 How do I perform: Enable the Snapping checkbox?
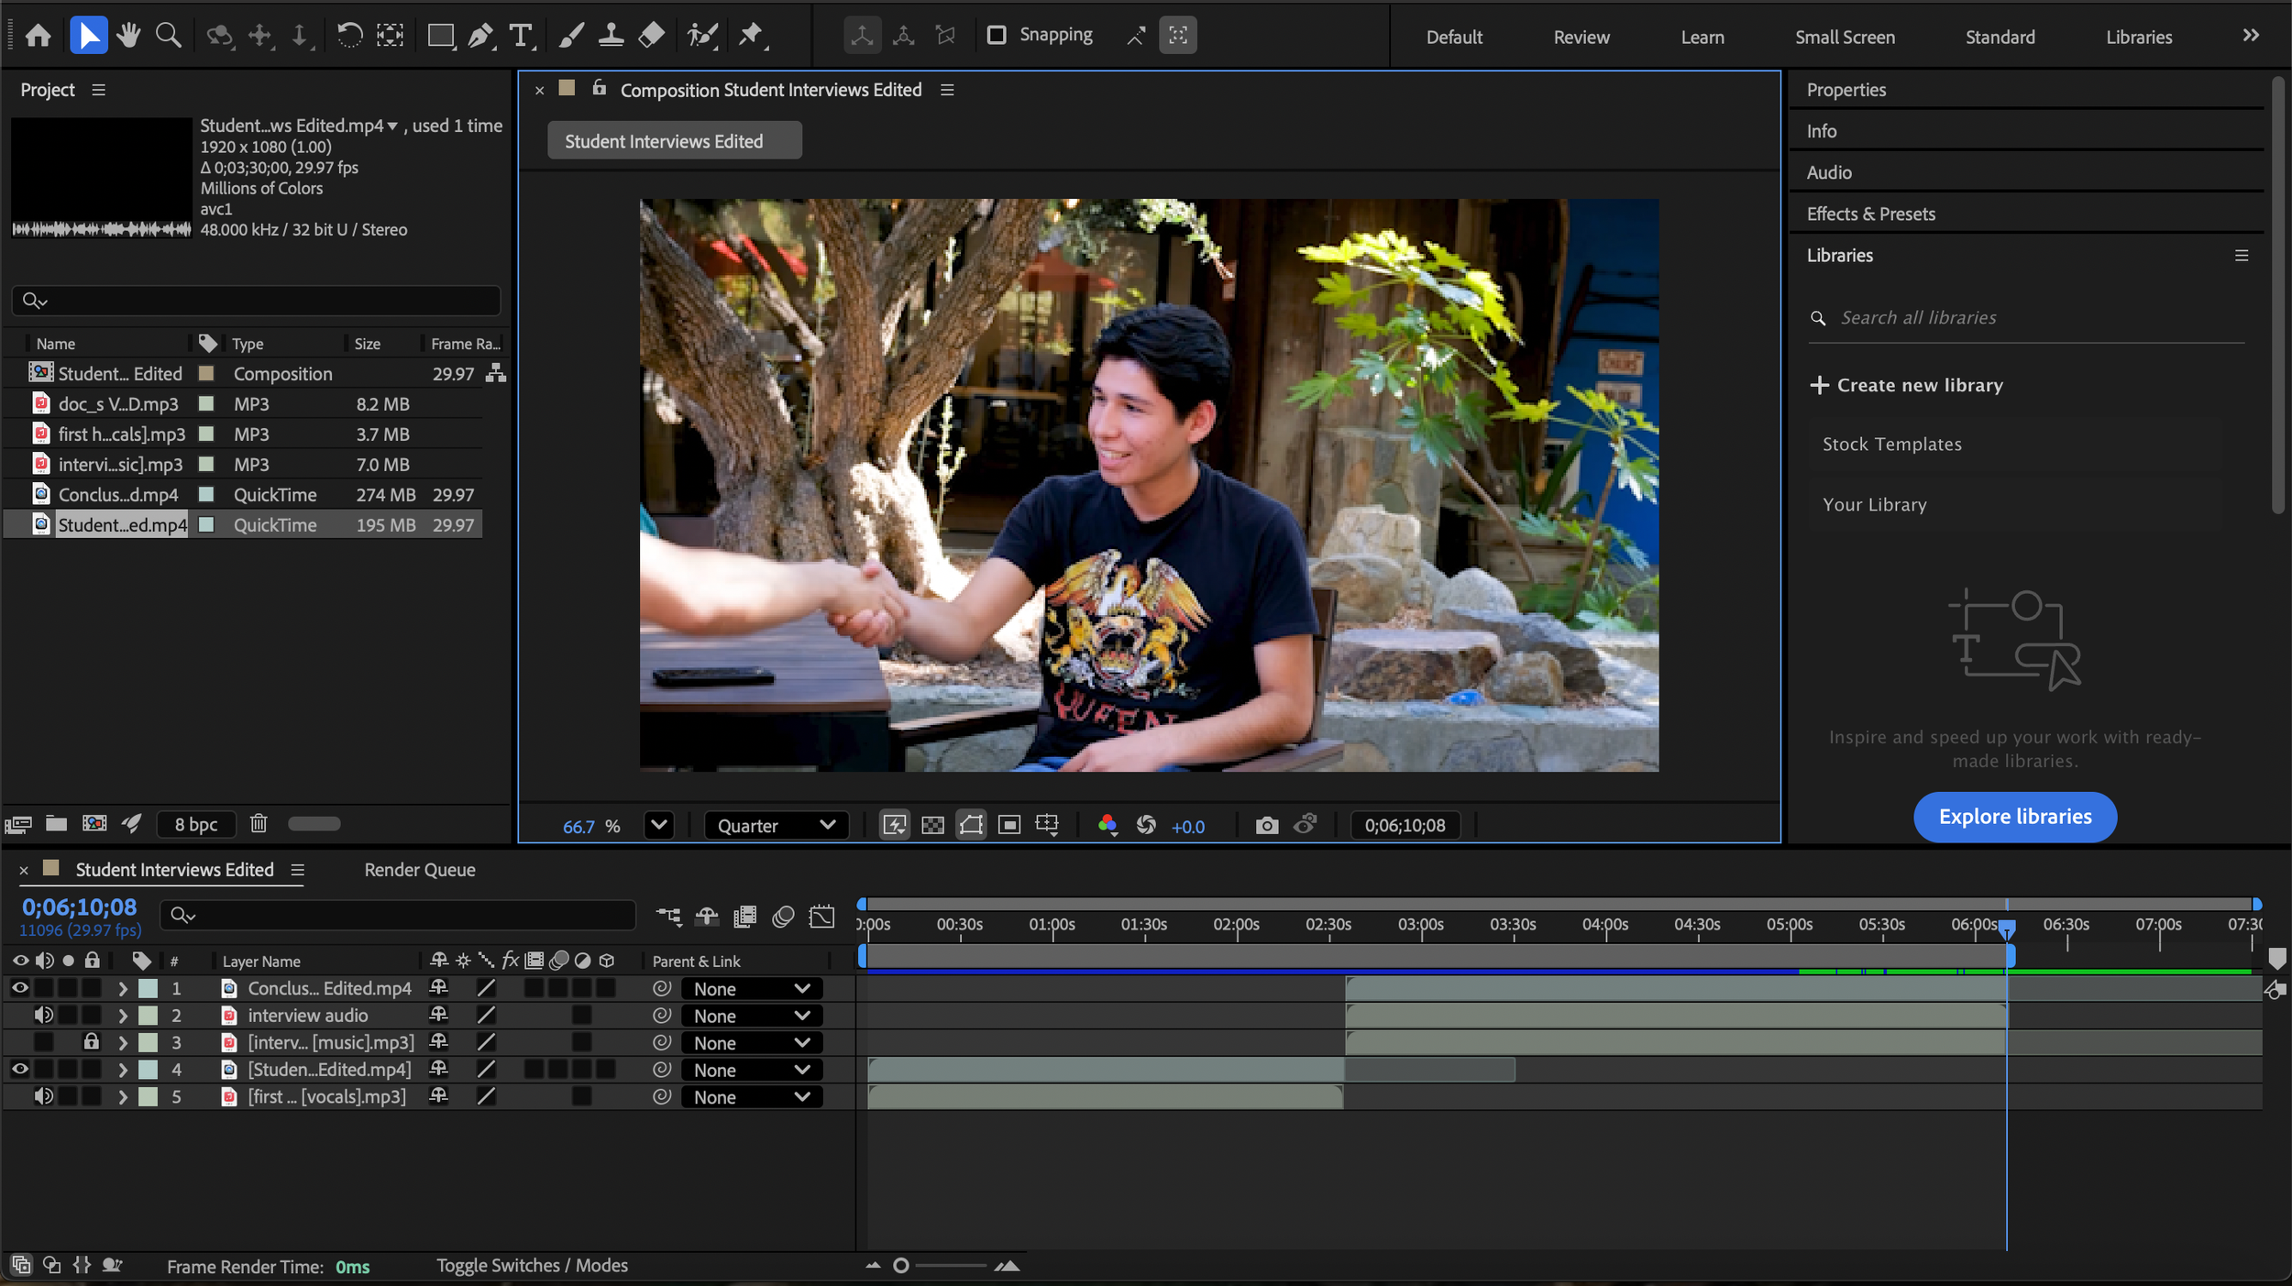pos(997,35)
